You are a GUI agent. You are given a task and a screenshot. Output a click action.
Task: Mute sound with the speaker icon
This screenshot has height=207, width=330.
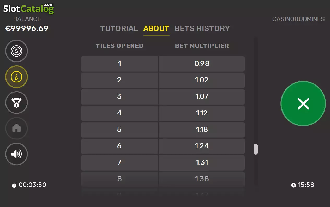tap(16, 154)
